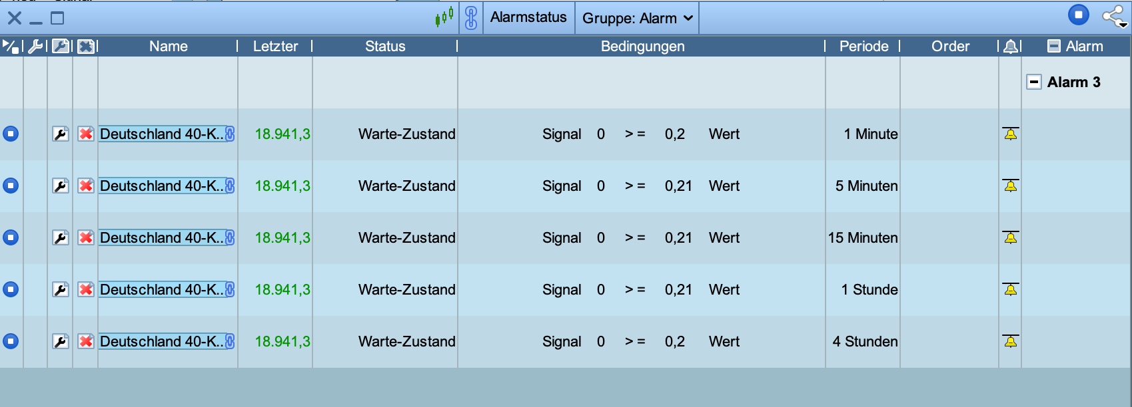Click the bell icon for 15 Minuten alarm
This screenshot has height=407, width=1132.
(1011, 238)
